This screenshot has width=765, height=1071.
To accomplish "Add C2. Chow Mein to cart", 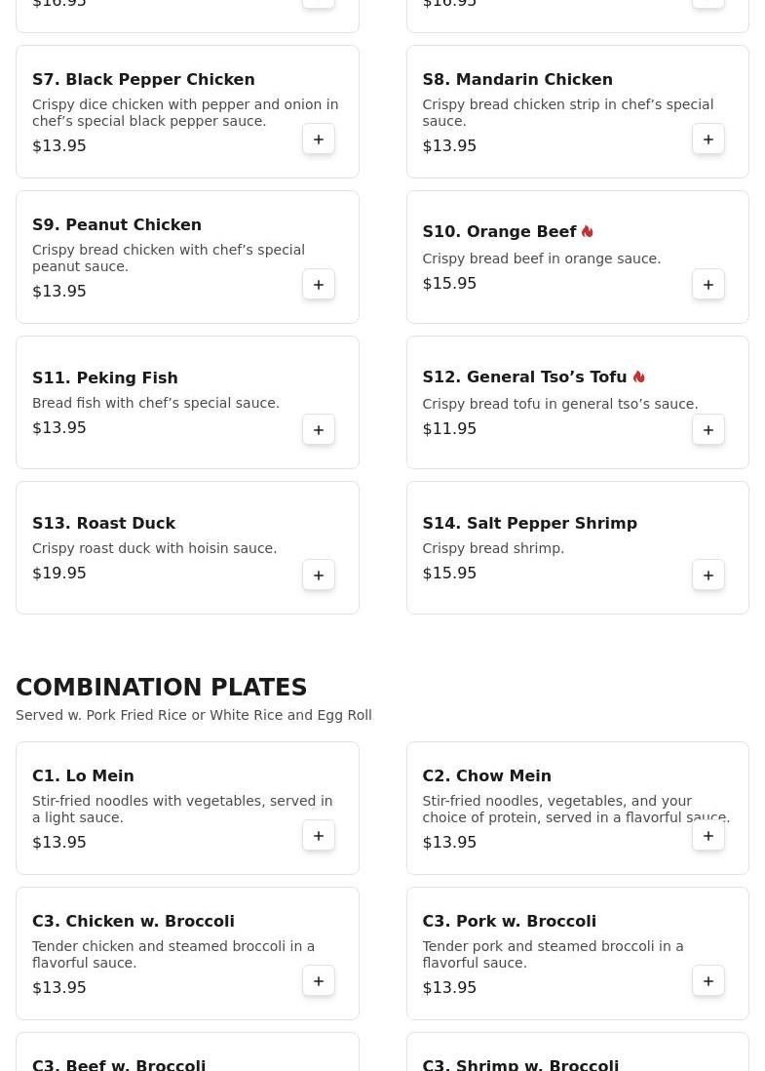I will point(708,836).
